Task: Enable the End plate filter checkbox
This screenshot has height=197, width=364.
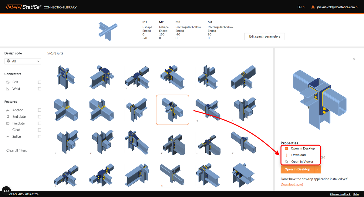Action: click(39, 116)
